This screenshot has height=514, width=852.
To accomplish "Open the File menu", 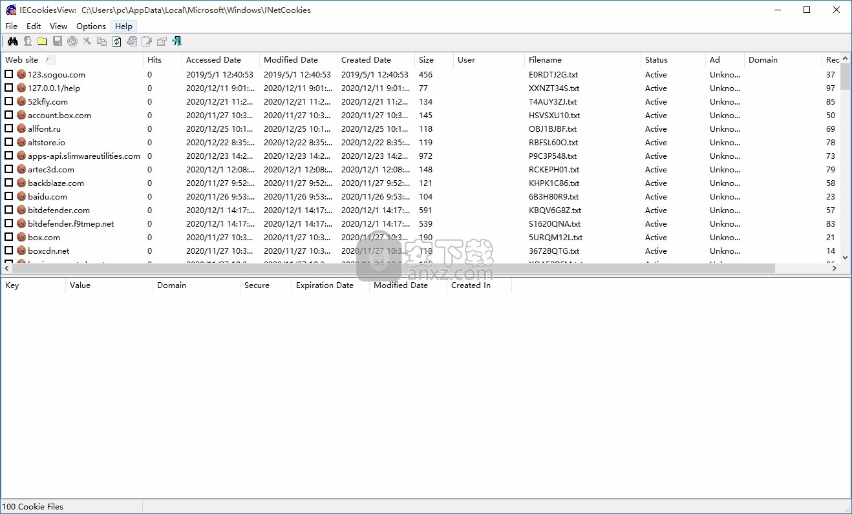I will click(x=12, y=26).
